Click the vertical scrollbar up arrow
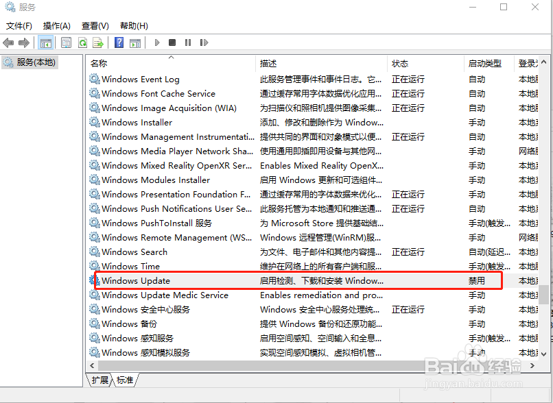The image size is (553, 403). pyautogui.click(x=543, y=61)
